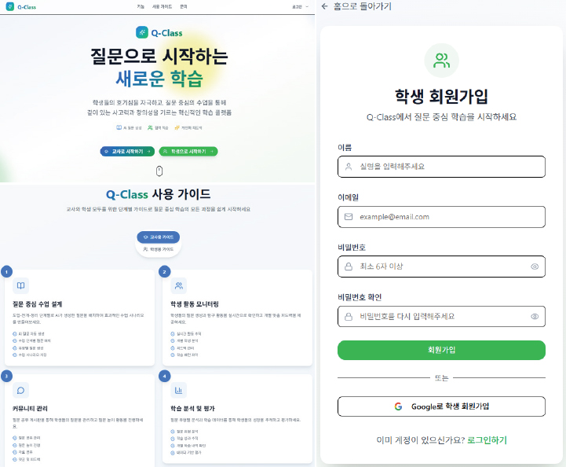Click the mouse scroll indicator icon
The height and width of the screenshot is (467, 566).
159,171
